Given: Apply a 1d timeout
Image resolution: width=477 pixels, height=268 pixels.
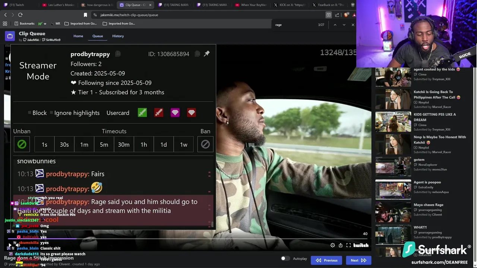Looking at the screenshot, I should (x=164, y=144).
